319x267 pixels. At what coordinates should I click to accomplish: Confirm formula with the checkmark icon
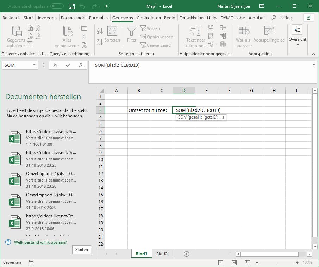tap(68, 65)
